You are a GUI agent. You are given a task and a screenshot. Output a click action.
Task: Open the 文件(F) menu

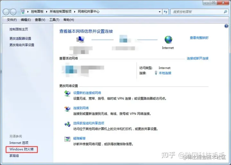(x=12, y=20)
